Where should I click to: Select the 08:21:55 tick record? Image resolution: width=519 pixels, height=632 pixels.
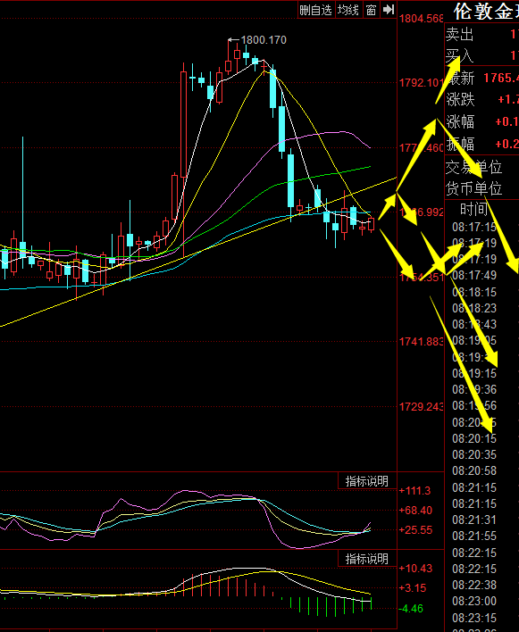[474, 536]
